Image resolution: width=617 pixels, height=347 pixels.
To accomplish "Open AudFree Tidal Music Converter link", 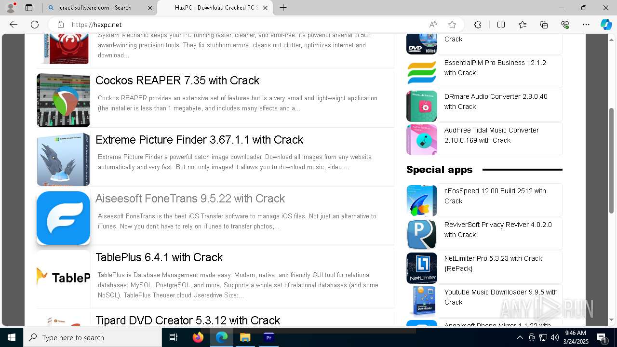I will point(491,135).
